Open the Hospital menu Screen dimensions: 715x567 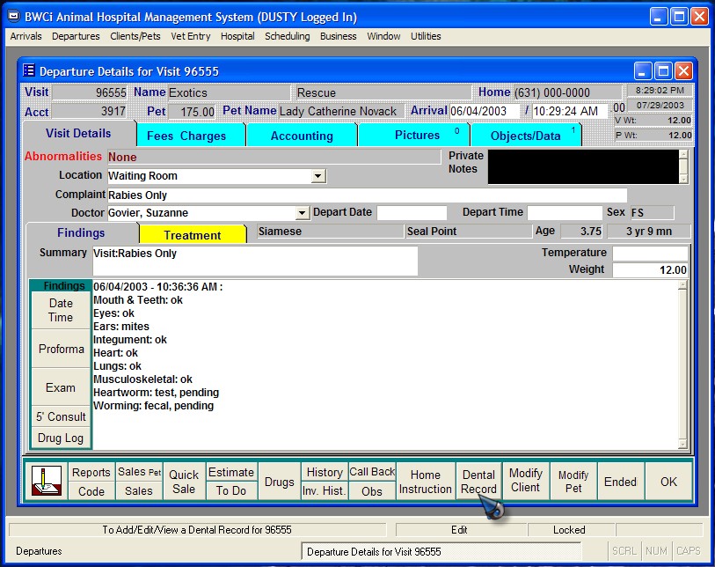tap(237, 36)
